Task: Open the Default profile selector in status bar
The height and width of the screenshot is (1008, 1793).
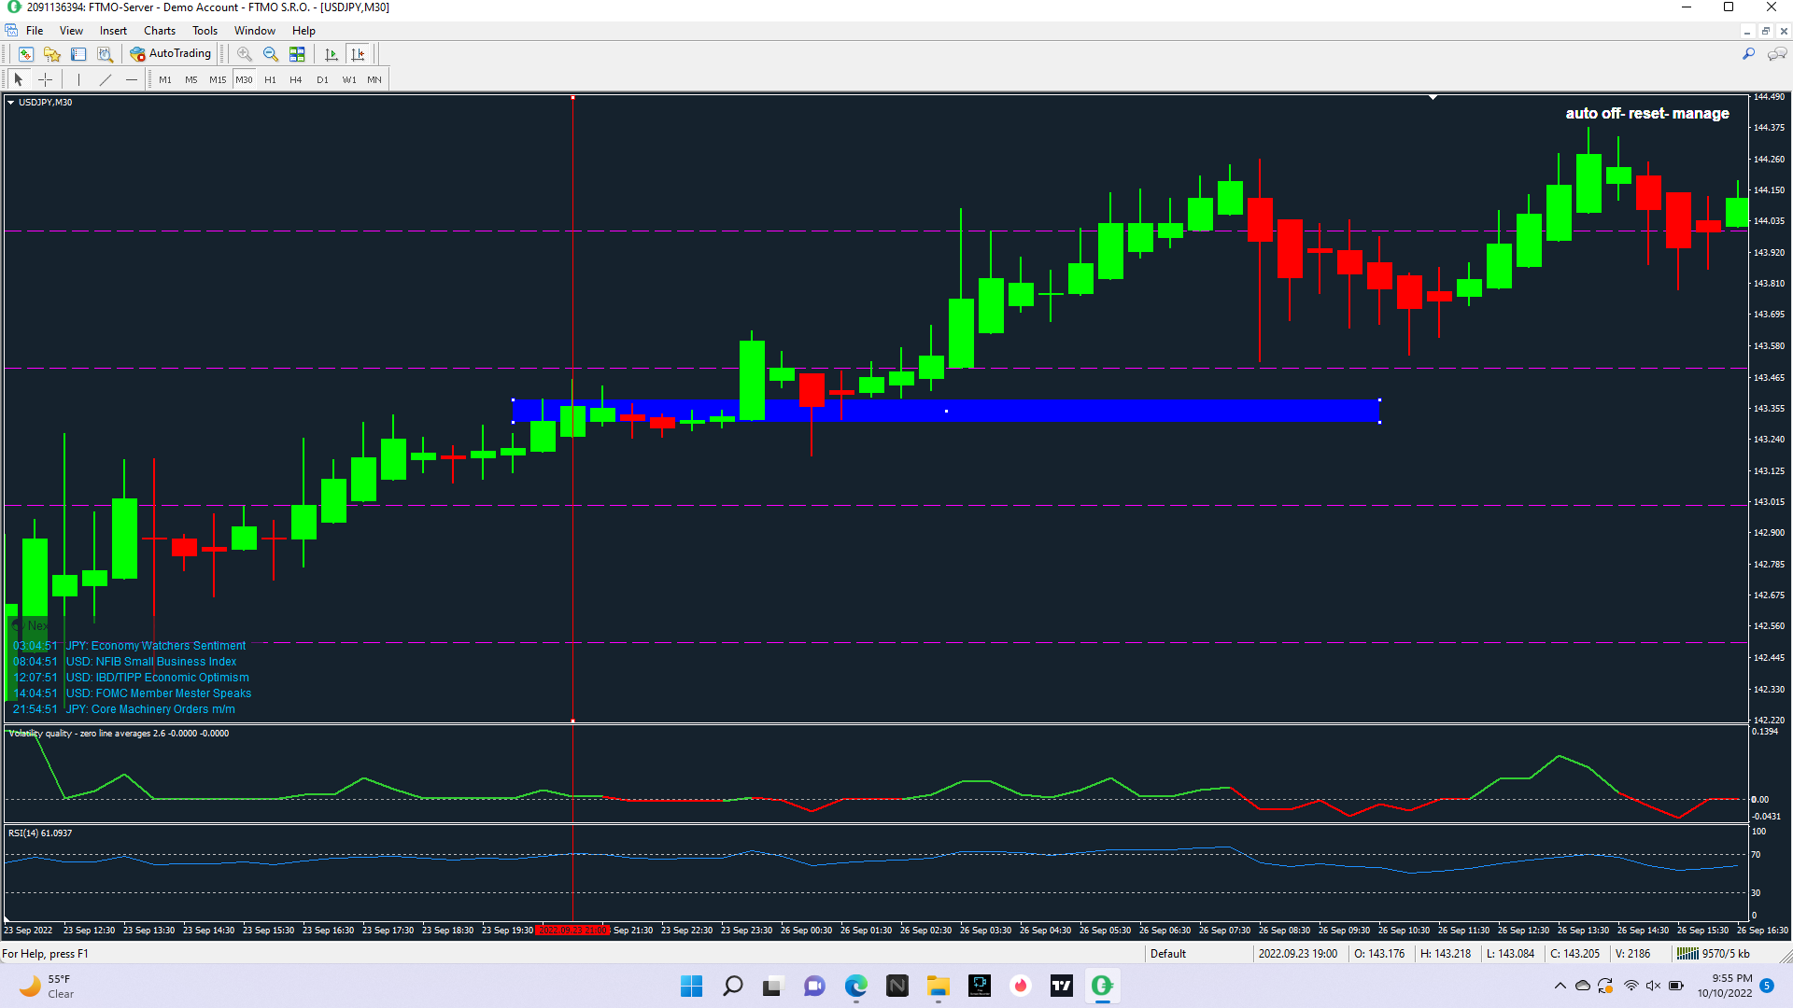Action: click(1167, 954)
